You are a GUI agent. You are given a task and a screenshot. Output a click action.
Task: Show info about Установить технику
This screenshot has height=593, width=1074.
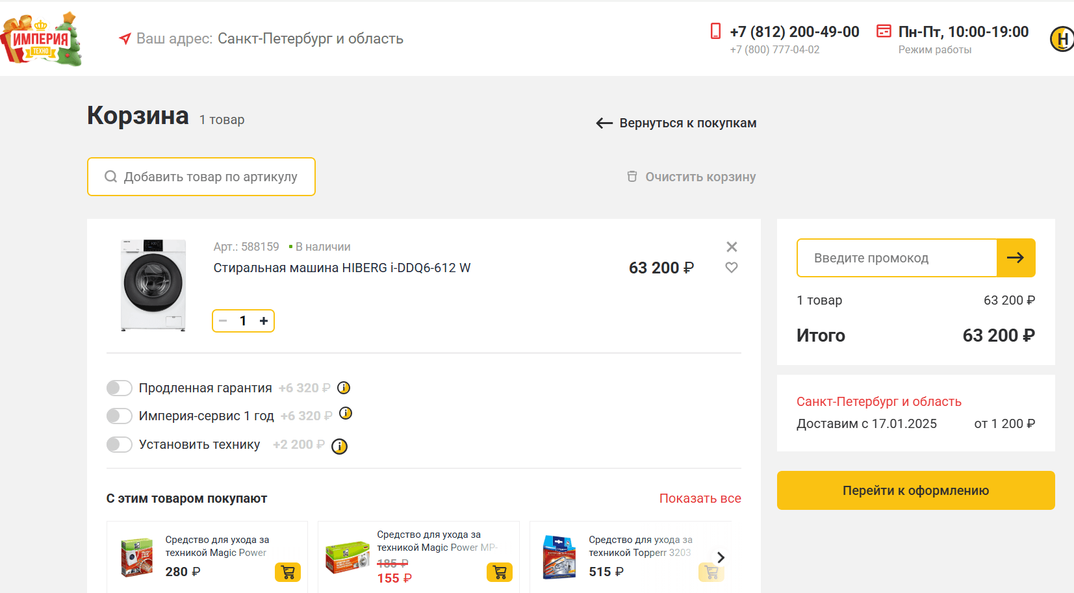click(x=339, y=446)
